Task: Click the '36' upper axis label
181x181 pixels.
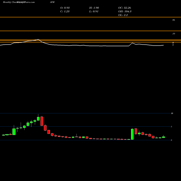Action: pyautogui.click(x=173, y=20)
